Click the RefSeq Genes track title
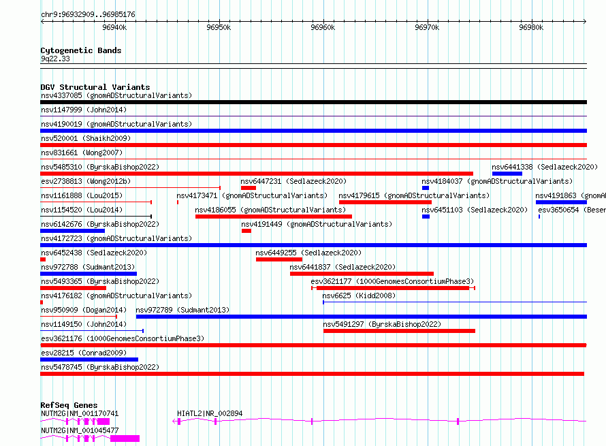 69,405
